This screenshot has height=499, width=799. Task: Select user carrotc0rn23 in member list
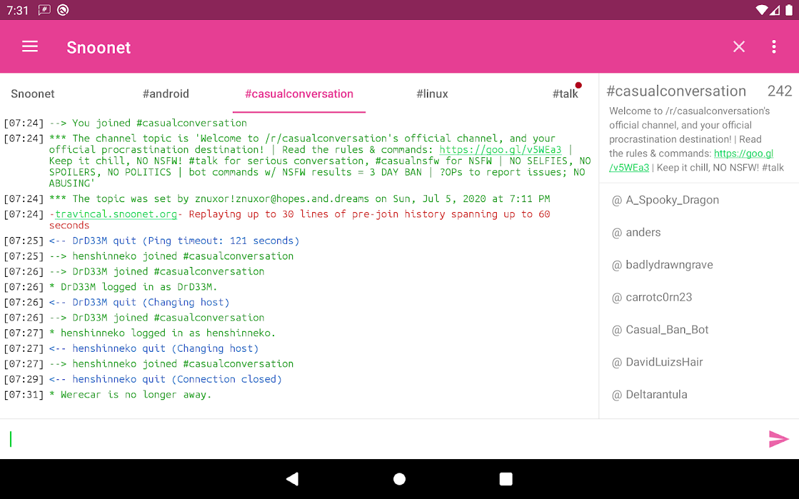pos(699,297)
